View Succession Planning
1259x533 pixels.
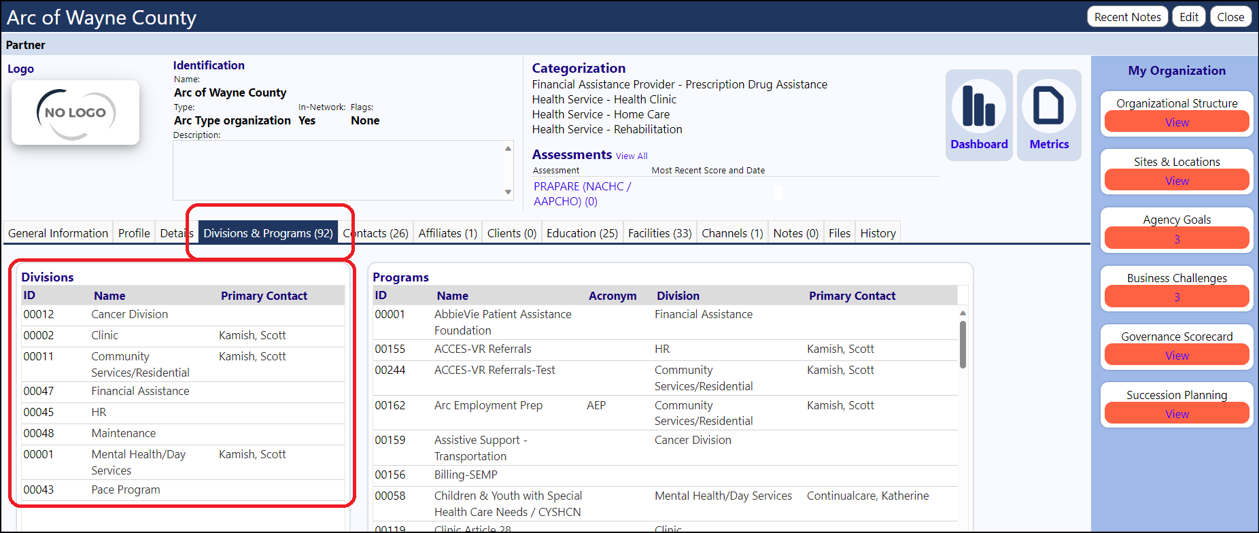pyautogui.click(x=1177, y=414)
